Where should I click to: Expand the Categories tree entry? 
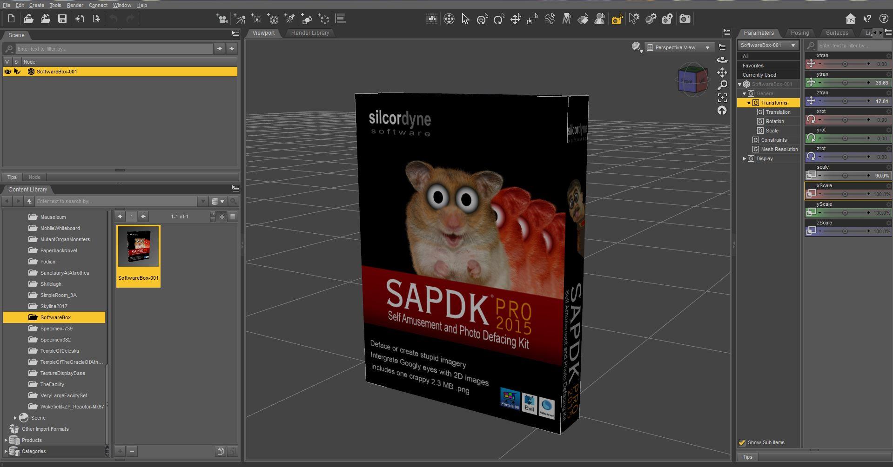click(x=6, y=451)
